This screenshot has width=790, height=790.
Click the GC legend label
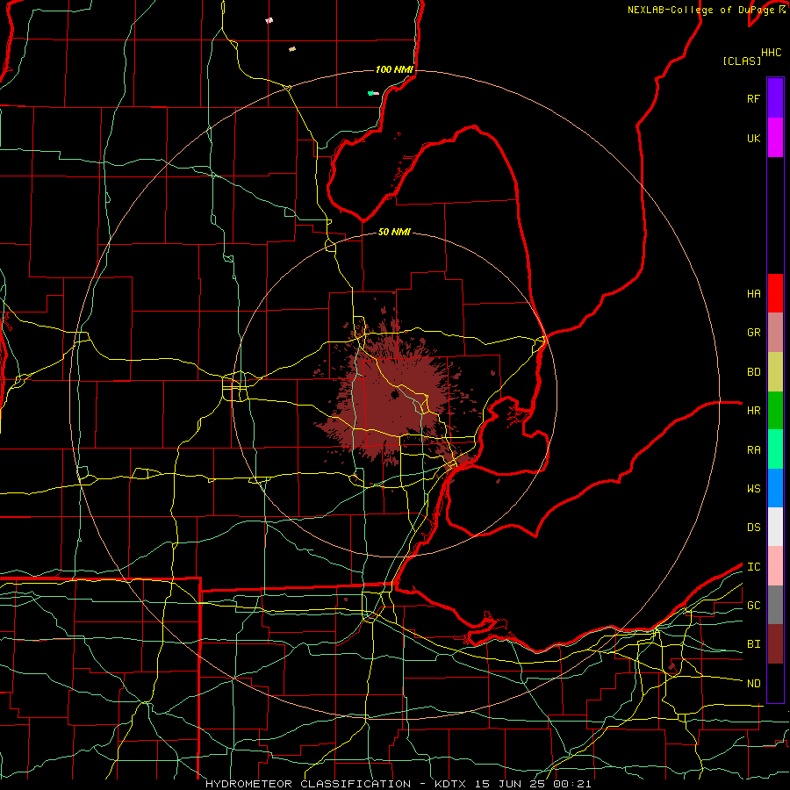[x=753, y=606]
